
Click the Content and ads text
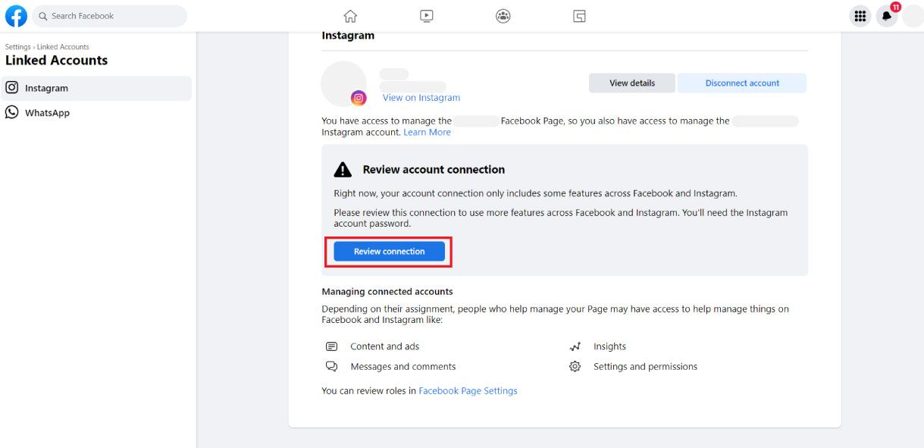(x=384, y=346)
